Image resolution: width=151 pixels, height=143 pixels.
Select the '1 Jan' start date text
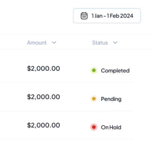coord(97,16)
